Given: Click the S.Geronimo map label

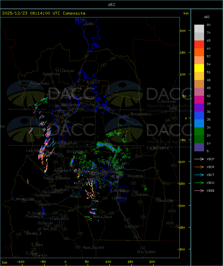Looking at the screenshot, I should coord(167,101).
